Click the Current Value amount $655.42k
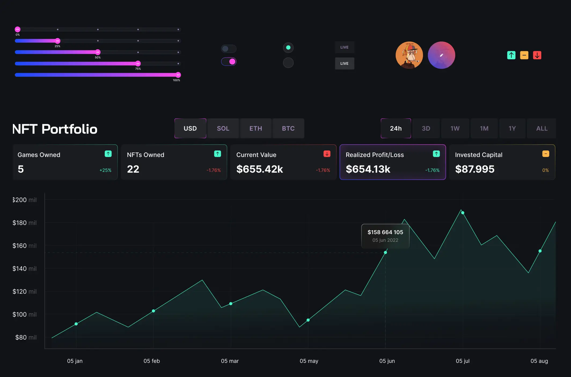Viewport: 571px width, 377px height. point(259,169)
